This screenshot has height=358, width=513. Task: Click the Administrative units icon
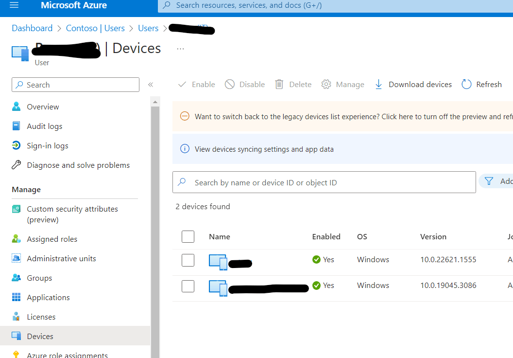pyautogui.click(x=16, y=258)
